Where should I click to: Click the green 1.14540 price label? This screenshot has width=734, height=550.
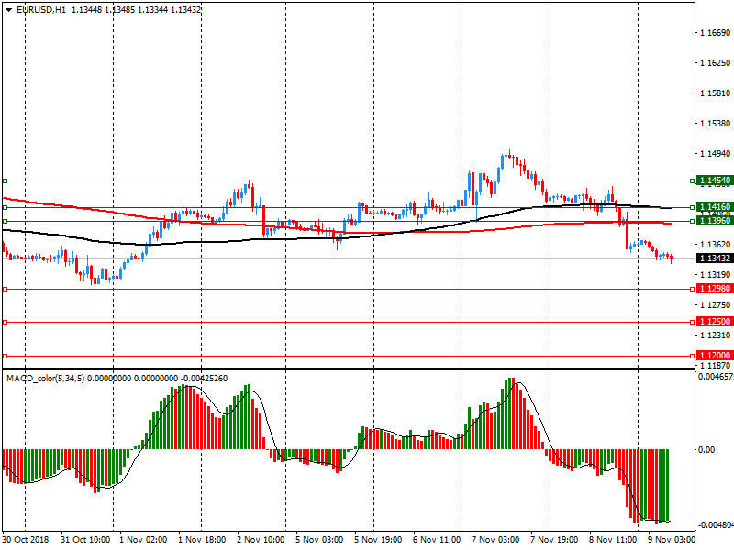[x=713, y=181]
